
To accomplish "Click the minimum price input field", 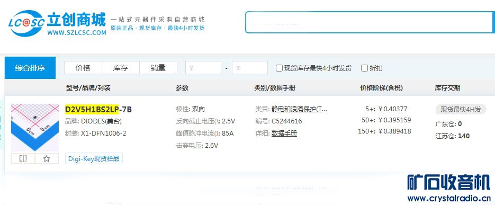I will point(203,68).
